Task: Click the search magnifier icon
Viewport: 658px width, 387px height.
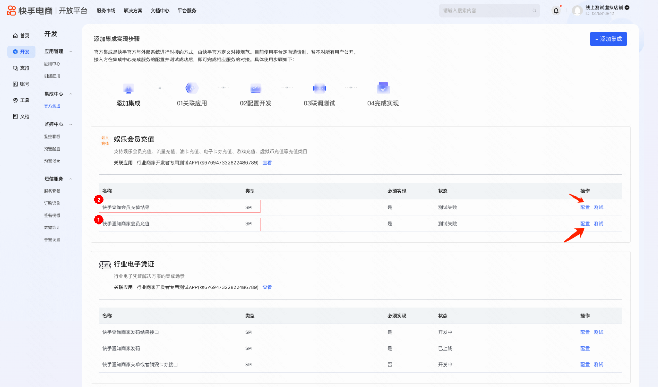Action: click(x=534, y=11)
